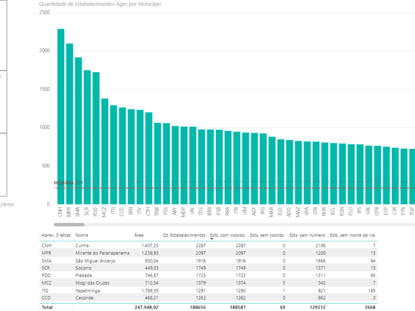Click the MAR bar in the chart

(x=272, y=171)
